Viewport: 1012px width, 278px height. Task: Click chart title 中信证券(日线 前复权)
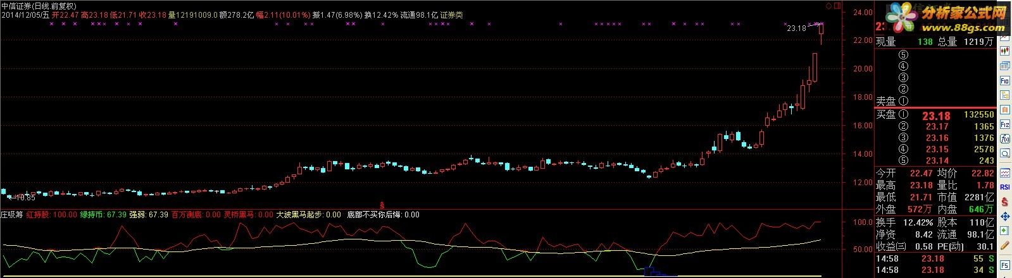39,5
